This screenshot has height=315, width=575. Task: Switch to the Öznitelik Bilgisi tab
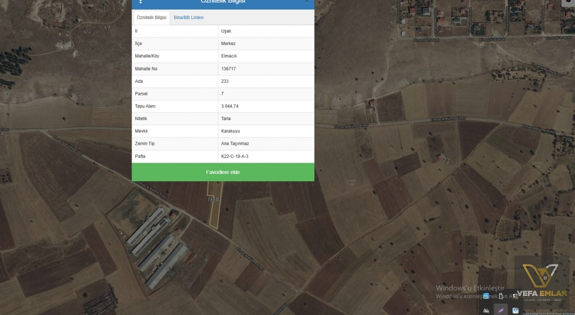(x=152, y=17)
